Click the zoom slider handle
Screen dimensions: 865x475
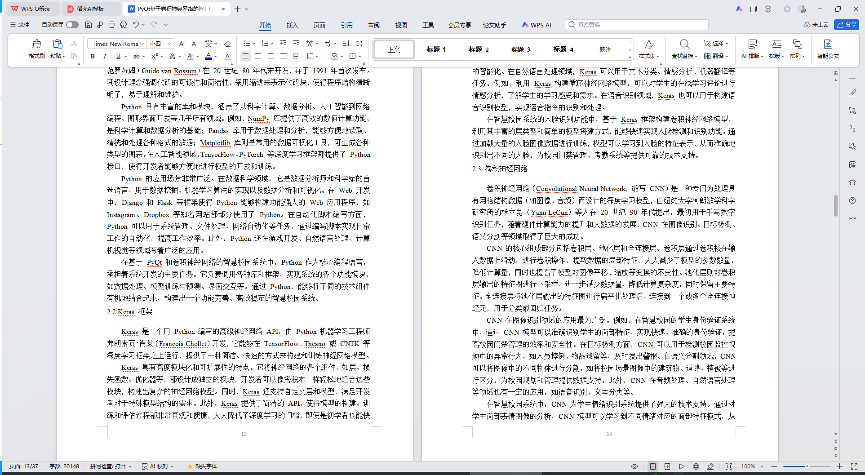pyautogui.click(x=807, y=466)
